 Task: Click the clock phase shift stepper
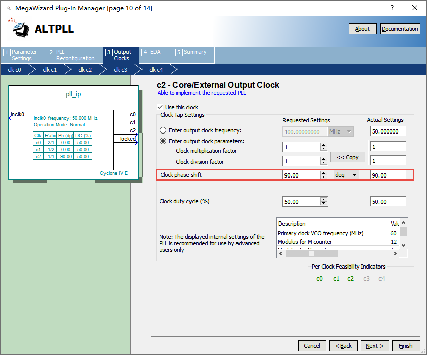pos(323,175)
